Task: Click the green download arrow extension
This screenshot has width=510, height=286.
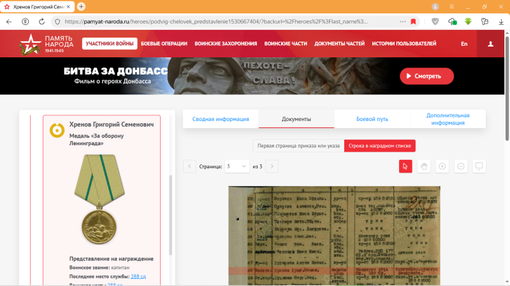Action: (x=468, y=22)
